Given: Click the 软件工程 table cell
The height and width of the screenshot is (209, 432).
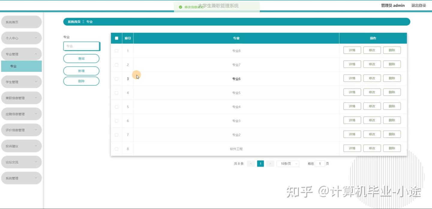Looking at the screenshot, I should point(236,149).
